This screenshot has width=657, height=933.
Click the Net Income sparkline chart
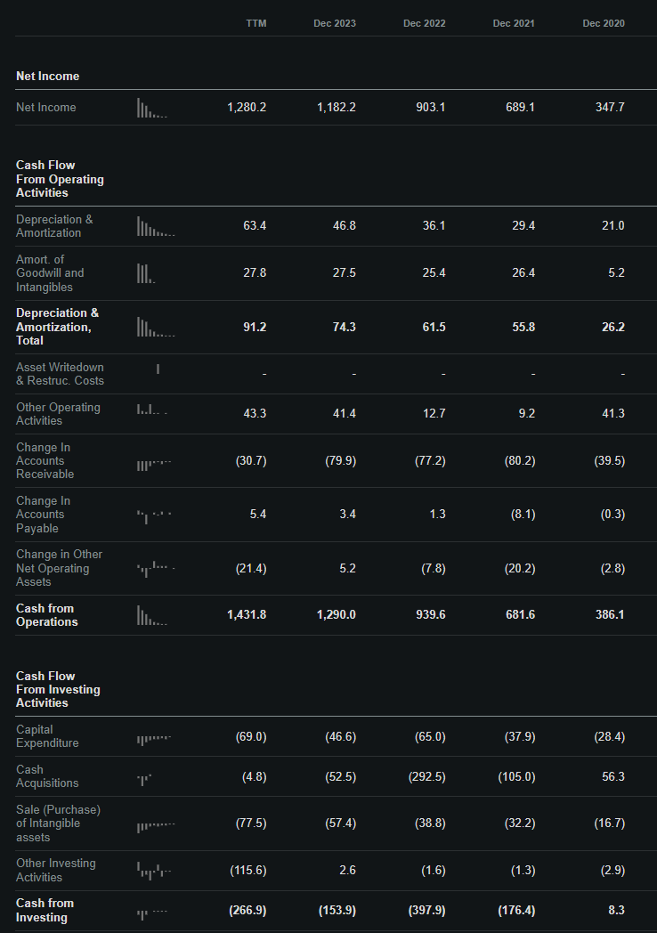(x=151, y=108)
